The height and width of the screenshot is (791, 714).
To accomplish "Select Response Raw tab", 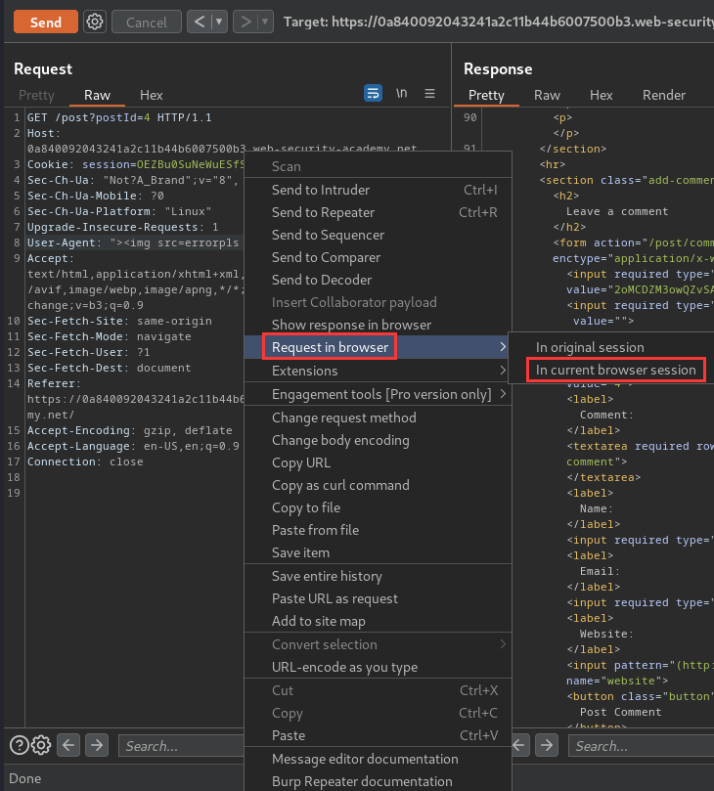I will (547, 95).
